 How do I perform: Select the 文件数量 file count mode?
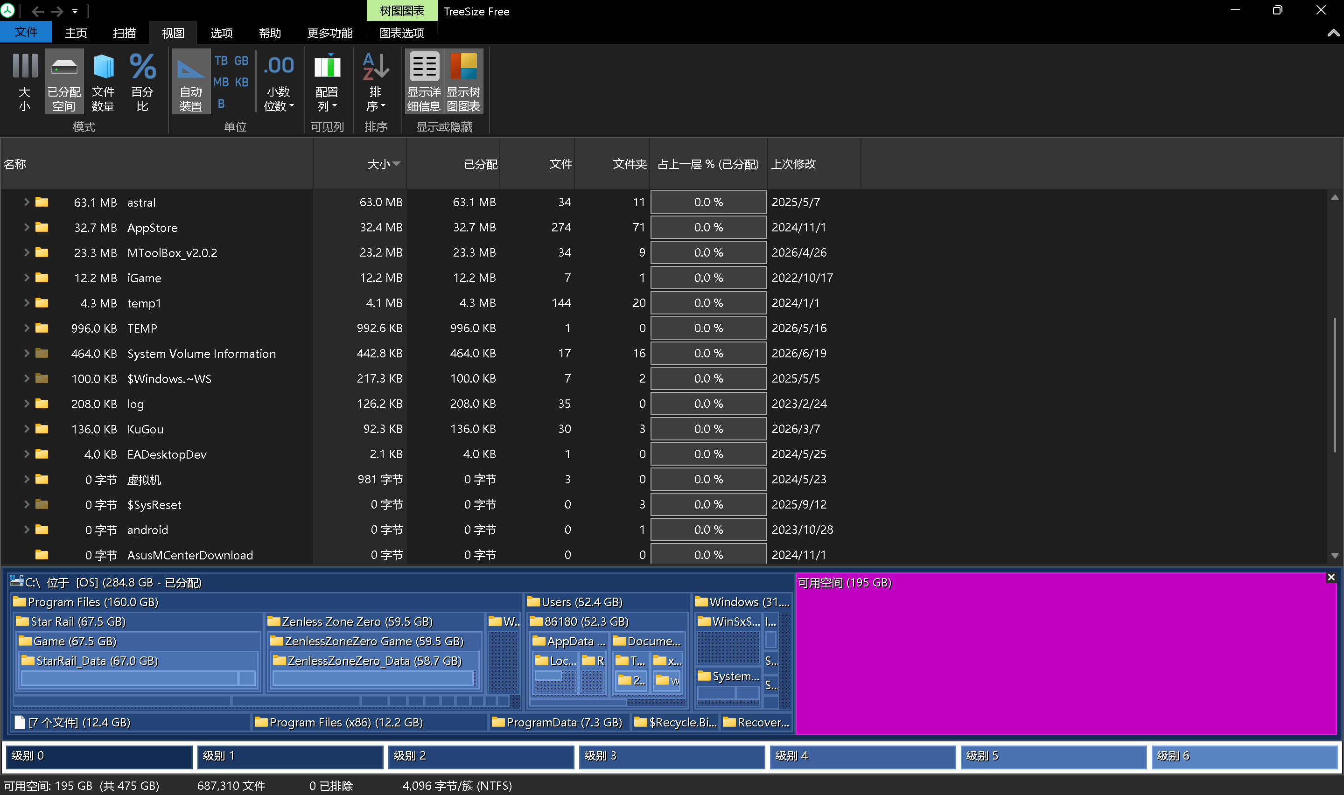coord(103,82)
